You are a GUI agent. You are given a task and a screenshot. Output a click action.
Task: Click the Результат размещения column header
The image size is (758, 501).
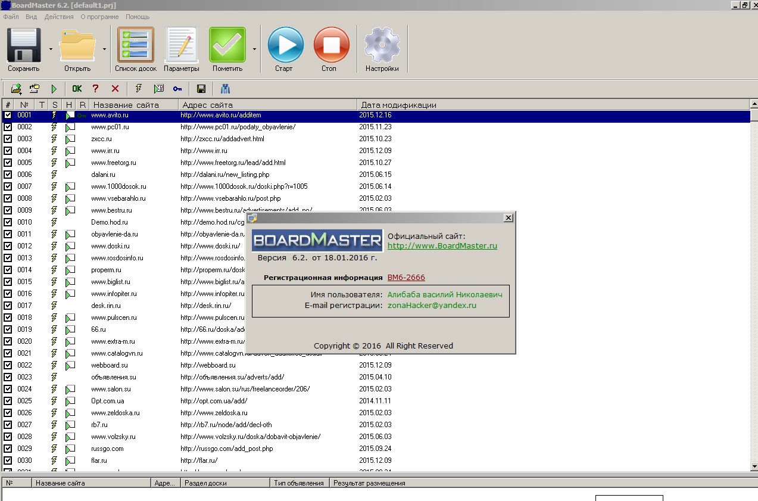[543, 483]
